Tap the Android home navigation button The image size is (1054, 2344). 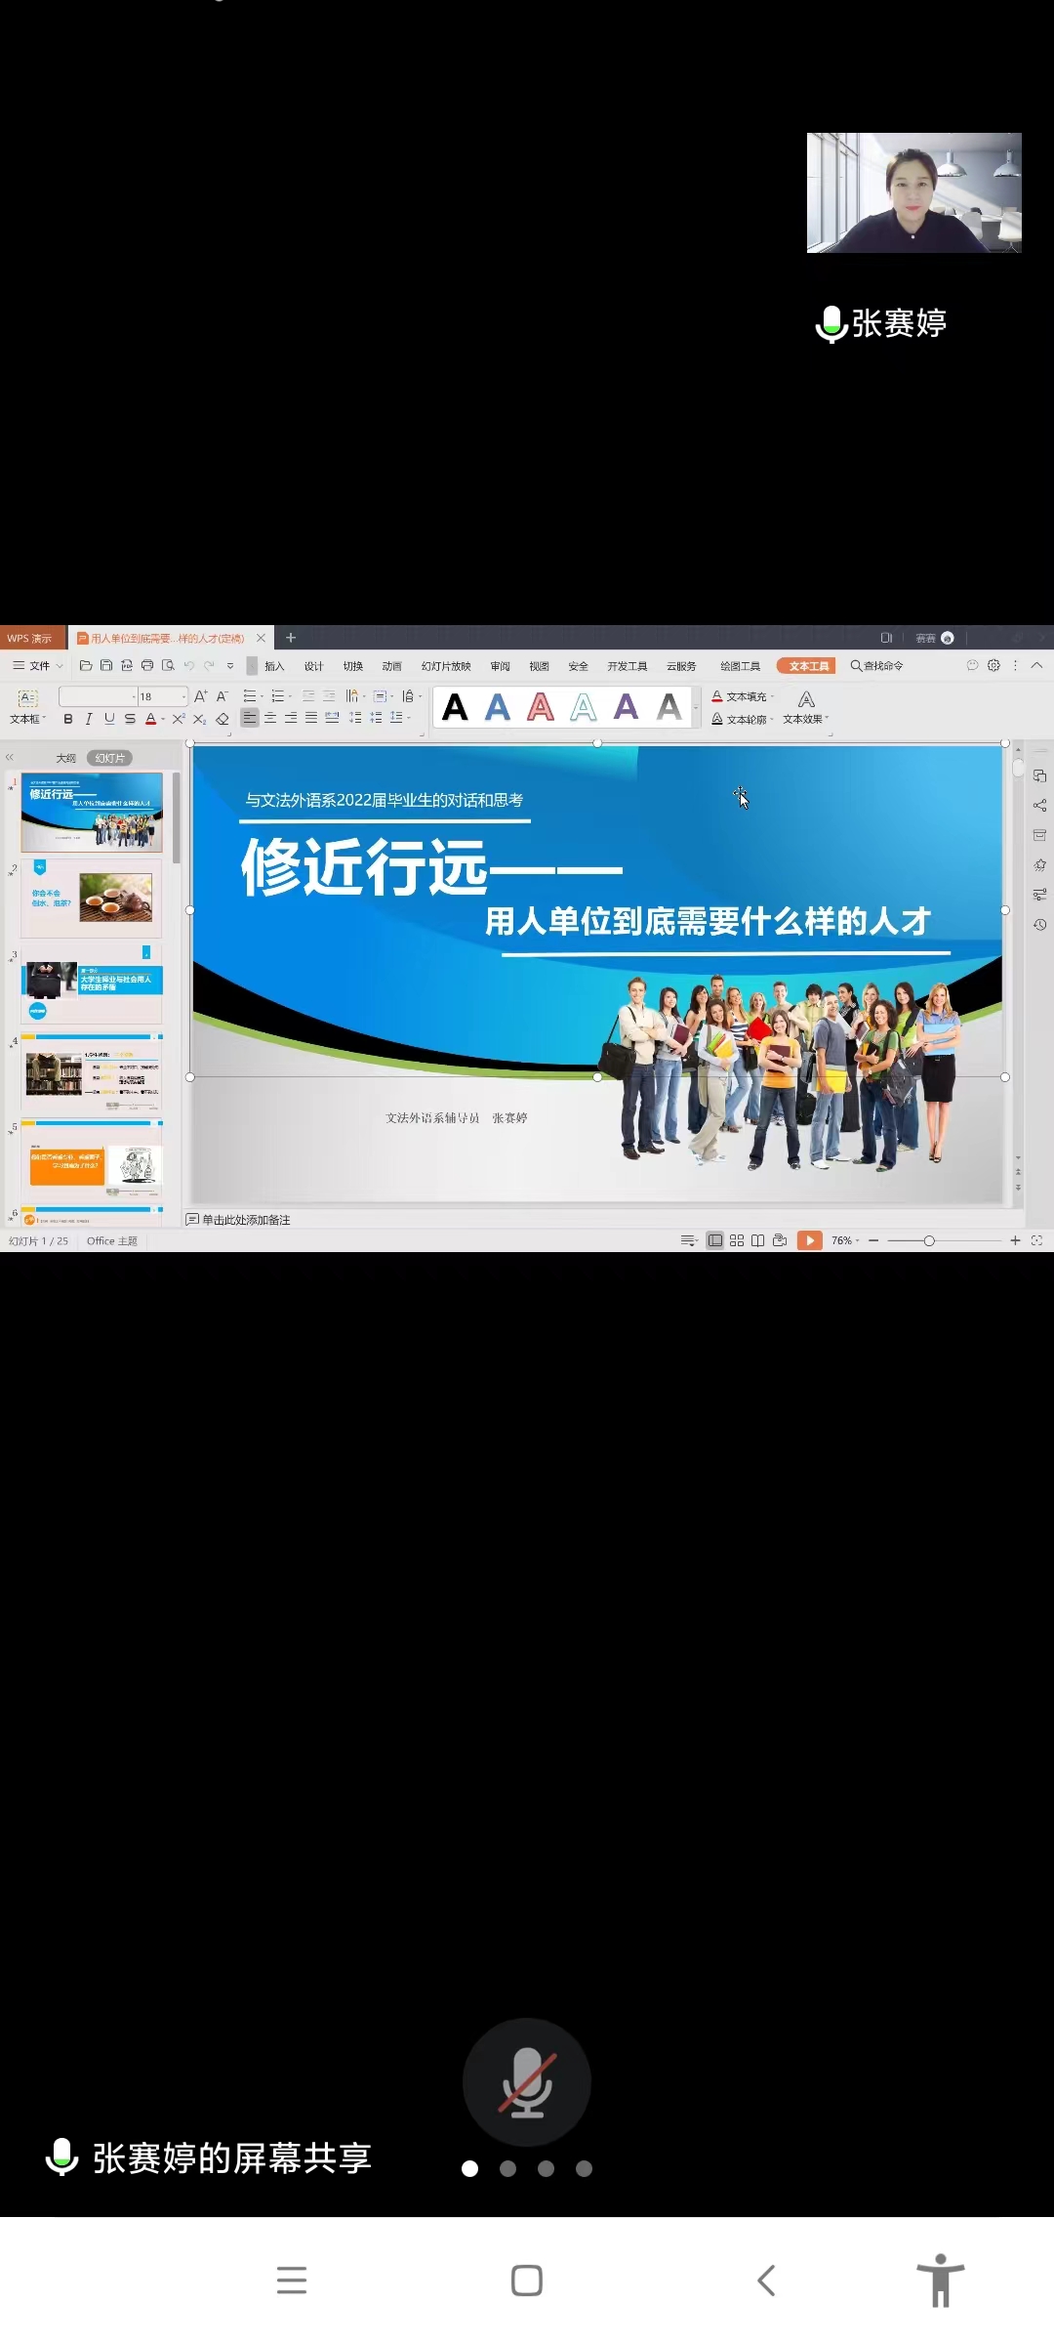[x=527, y=2281]
